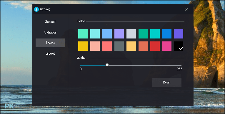Pick the light cyan color swatch
This screenshot has height=114, width=225.
(95, 34)
